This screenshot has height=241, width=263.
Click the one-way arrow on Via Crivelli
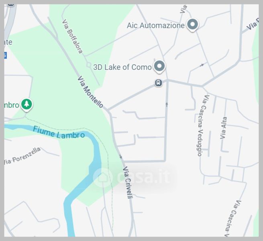(121, 157)
